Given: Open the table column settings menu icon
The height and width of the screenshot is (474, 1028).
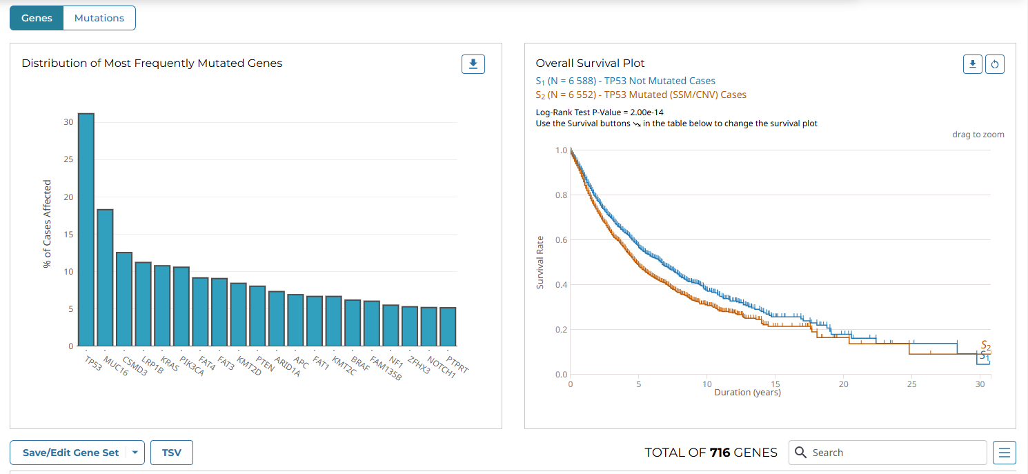Looking at the screenshot, I should 1005,453.
